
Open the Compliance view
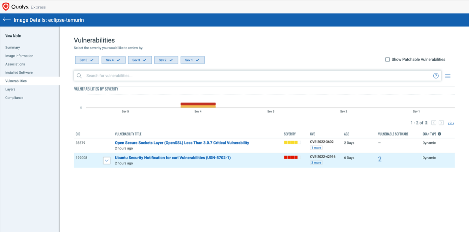coord(14,98)
